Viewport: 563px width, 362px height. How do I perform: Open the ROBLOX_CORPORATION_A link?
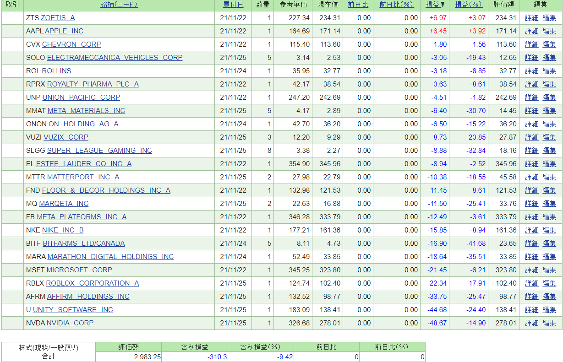click(93, 283)
